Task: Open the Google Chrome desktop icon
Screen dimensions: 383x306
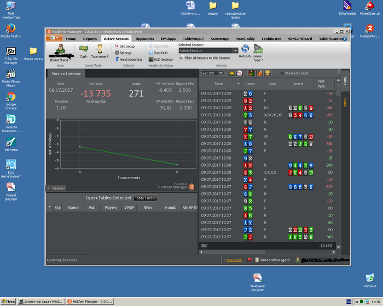Action: tap(11, 101)
